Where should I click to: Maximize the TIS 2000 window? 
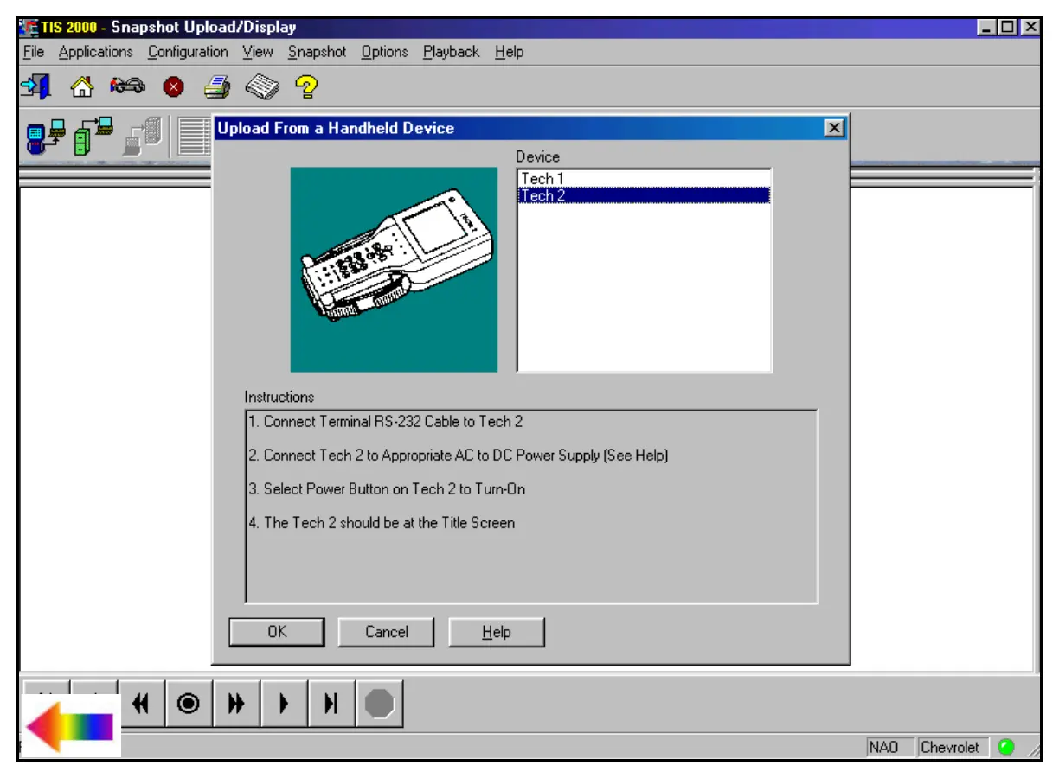click(x=1007, y=28)
